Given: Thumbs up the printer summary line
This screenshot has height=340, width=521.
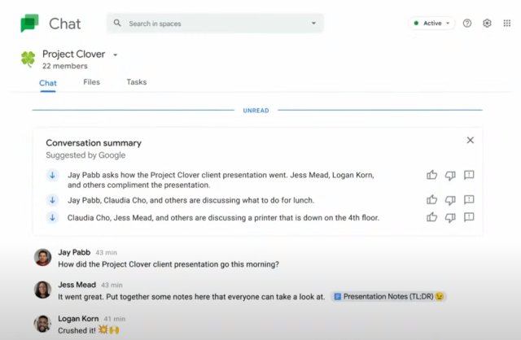Looking at the screenshot, I should point(431,217).
